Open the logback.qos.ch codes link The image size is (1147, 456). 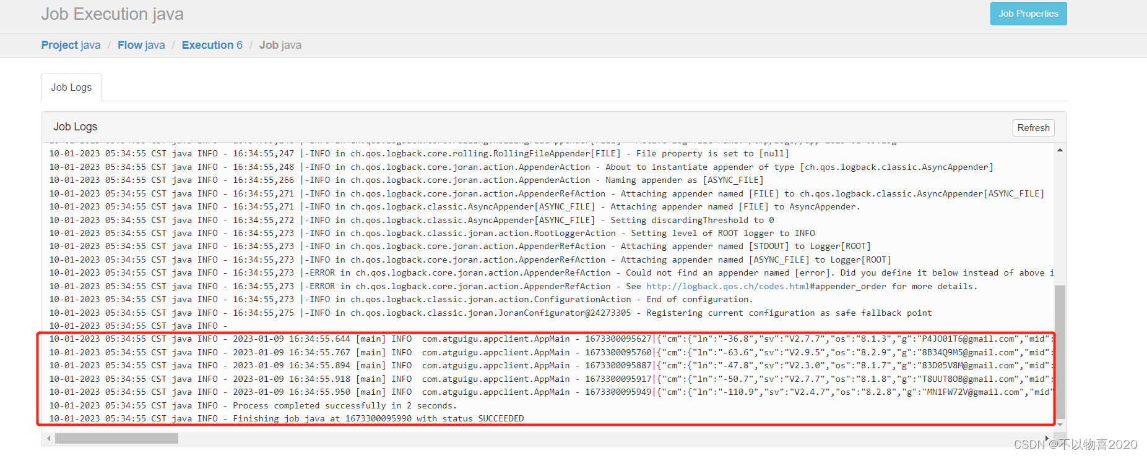727,286
